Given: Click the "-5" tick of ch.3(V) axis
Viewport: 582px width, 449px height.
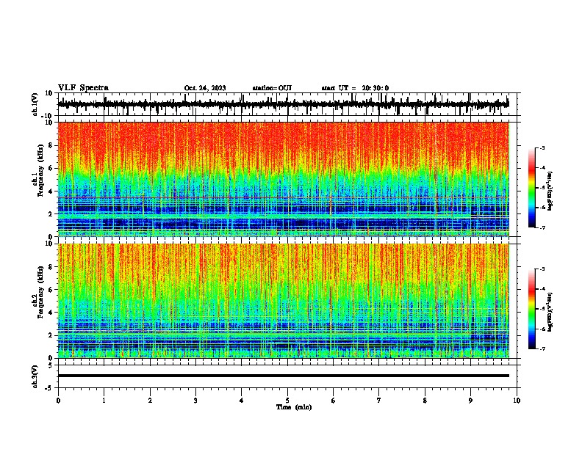Looking at the screenshot, I should click(x=49, y=388).
